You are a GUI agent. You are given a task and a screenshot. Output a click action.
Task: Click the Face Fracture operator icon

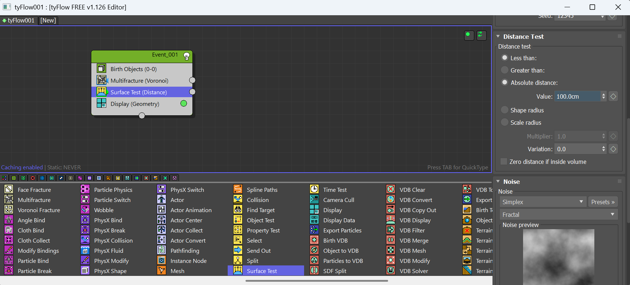point(9,189)
